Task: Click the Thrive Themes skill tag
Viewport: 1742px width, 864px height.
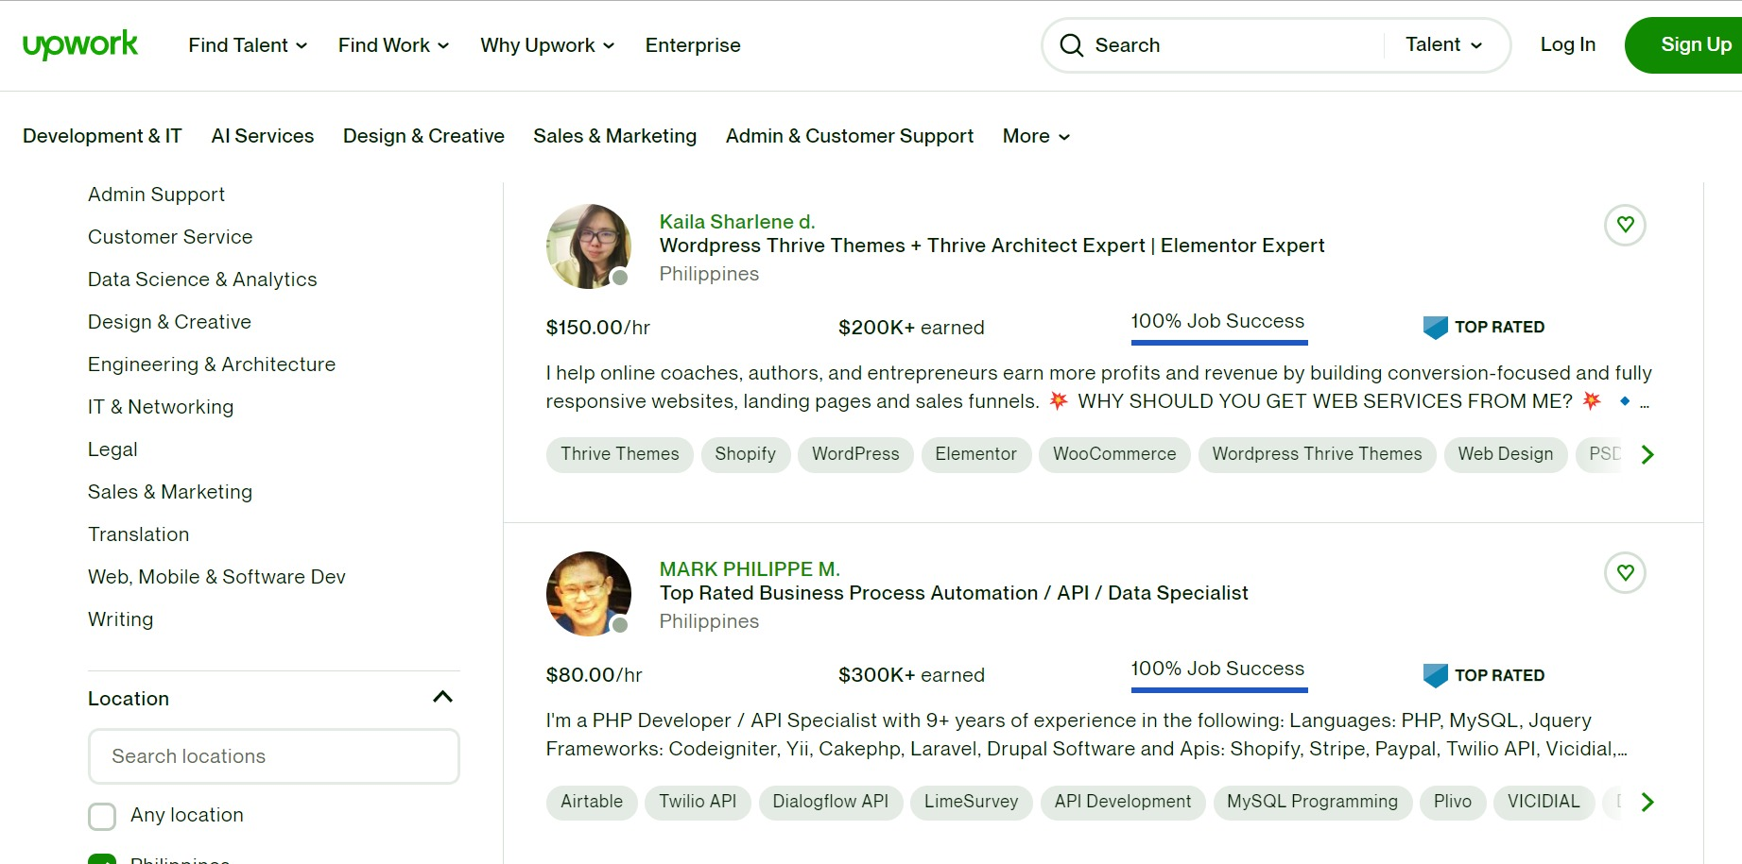Action: (x=620, y=454)
